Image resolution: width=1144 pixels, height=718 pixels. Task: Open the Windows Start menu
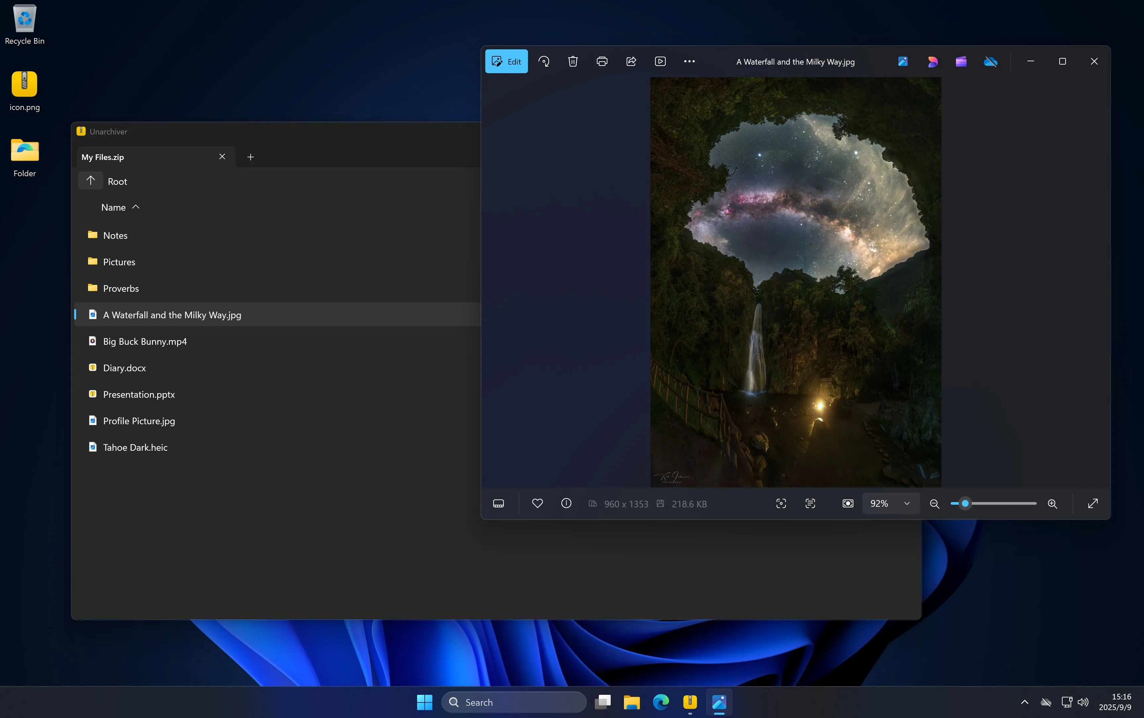425,702
